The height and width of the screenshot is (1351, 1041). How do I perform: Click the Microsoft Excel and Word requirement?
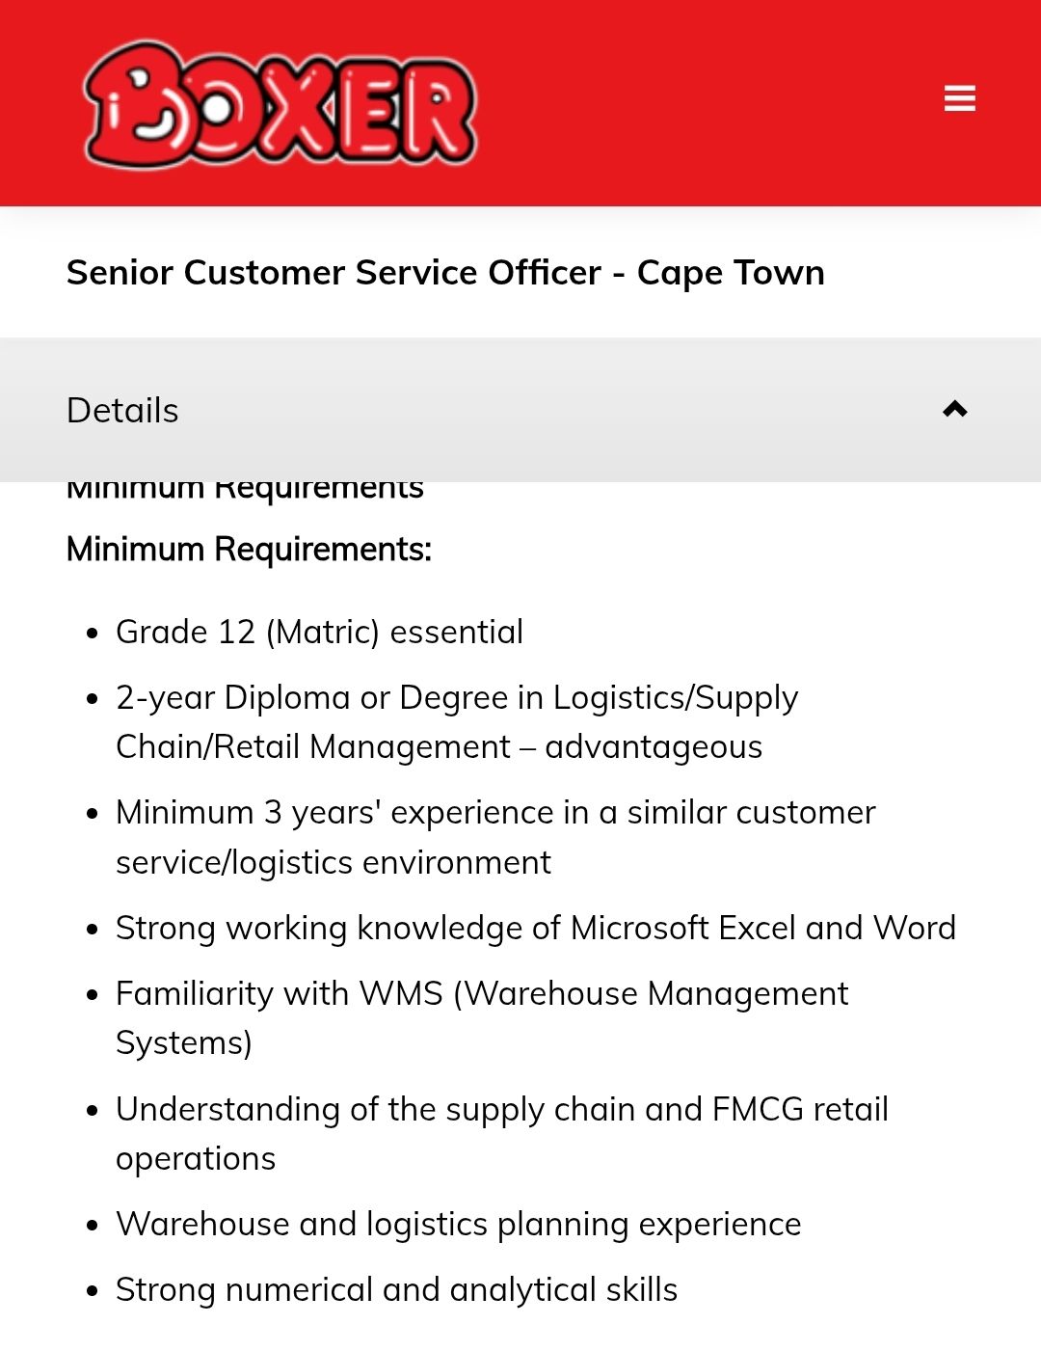pyautogui.click(x=536, y=928)
